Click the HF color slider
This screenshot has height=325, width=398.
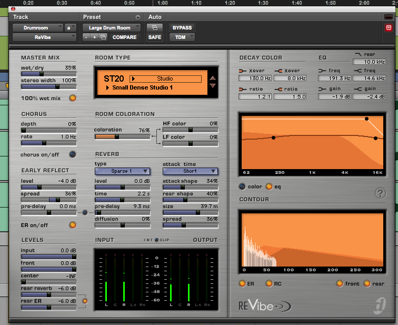[190, 130]
